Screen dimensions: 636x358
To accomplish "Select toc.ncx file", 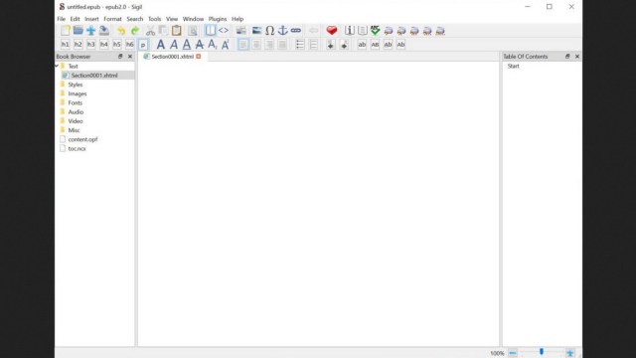I will point(77,149).
